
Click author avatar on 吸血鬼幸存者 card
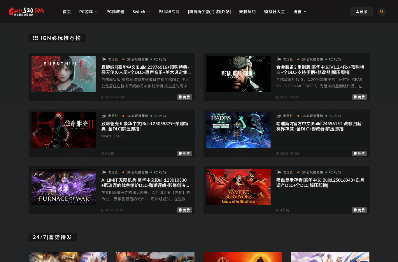279,172
